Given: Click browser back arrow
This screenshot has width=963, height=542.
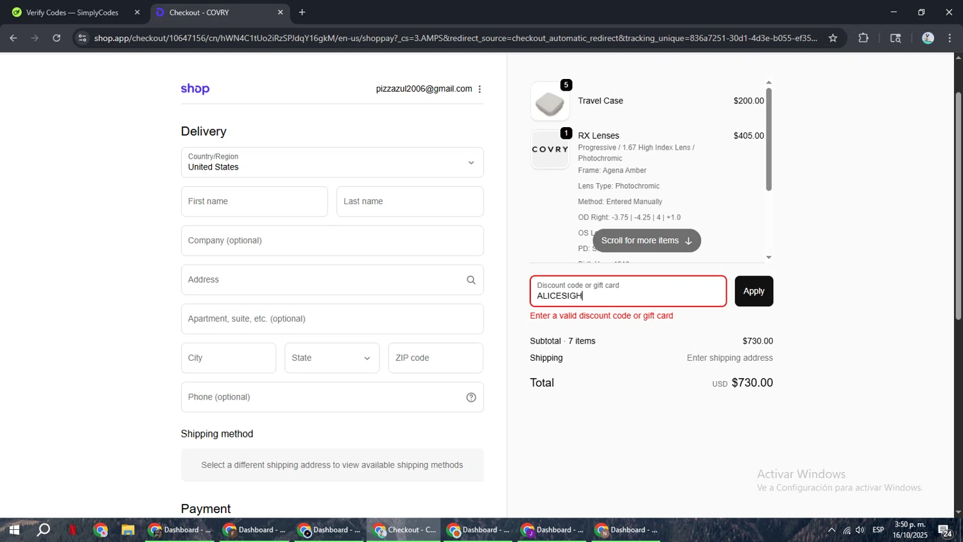Looking at the screenshot, I should click(13, 38).
